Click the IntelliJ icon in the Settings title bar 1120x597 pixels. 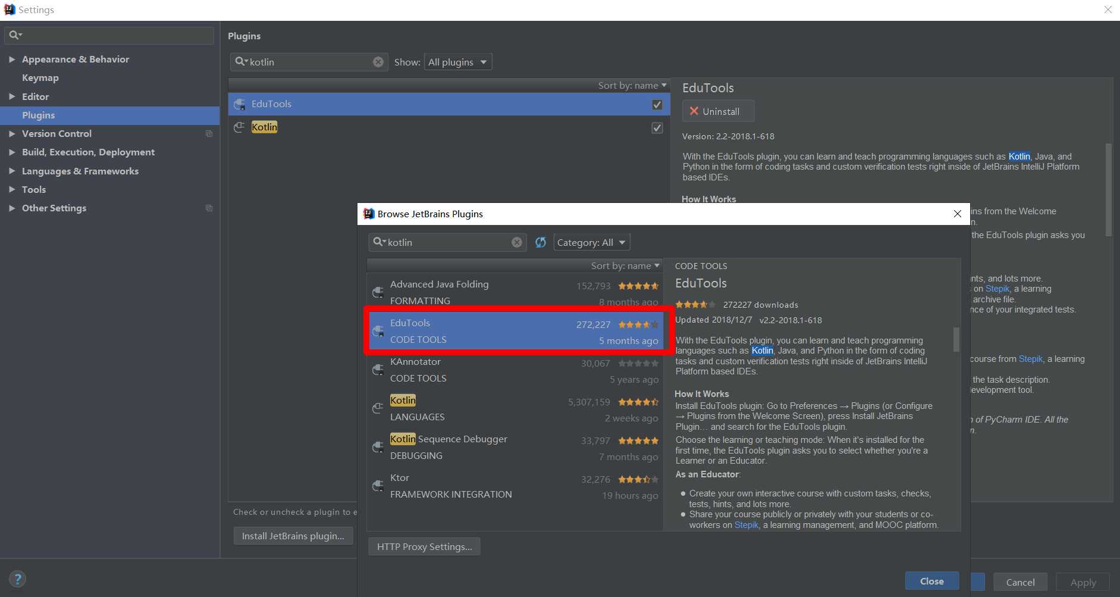click(x=9, y=10)
